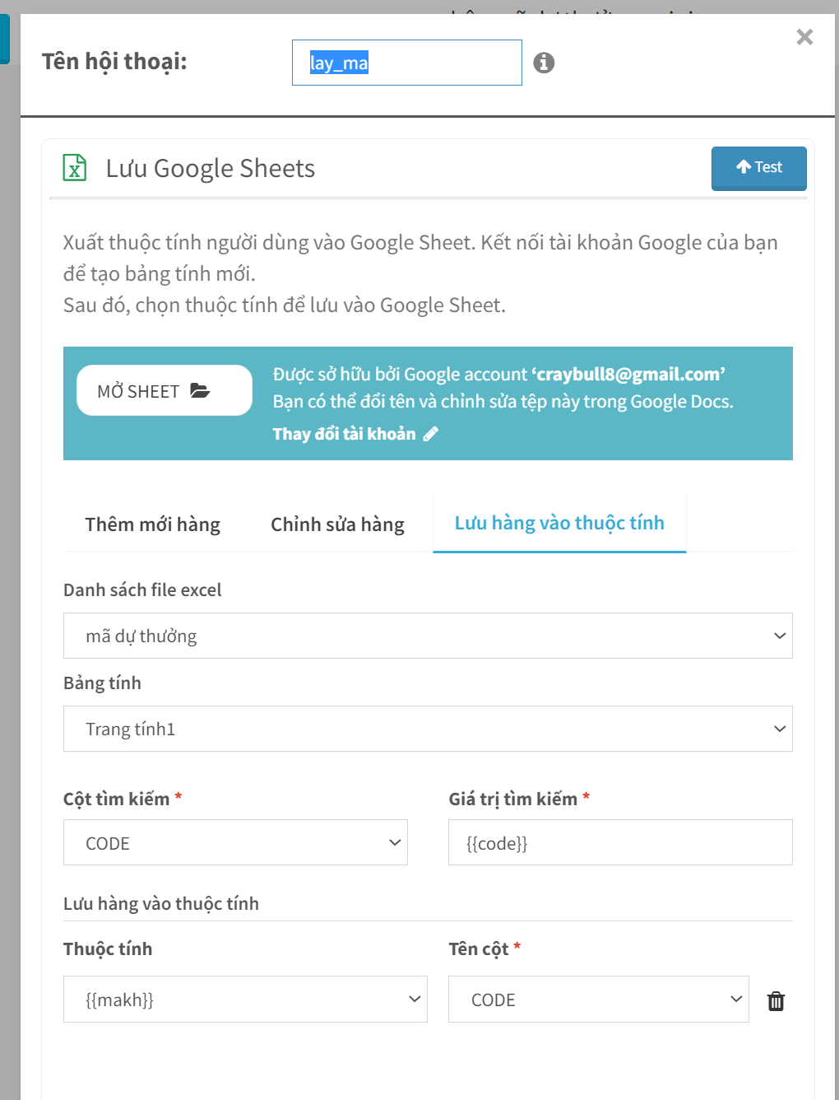Screen dimensions: 839x1100
Task: Click the Google Sheets file icon
Action: (75, 168)
